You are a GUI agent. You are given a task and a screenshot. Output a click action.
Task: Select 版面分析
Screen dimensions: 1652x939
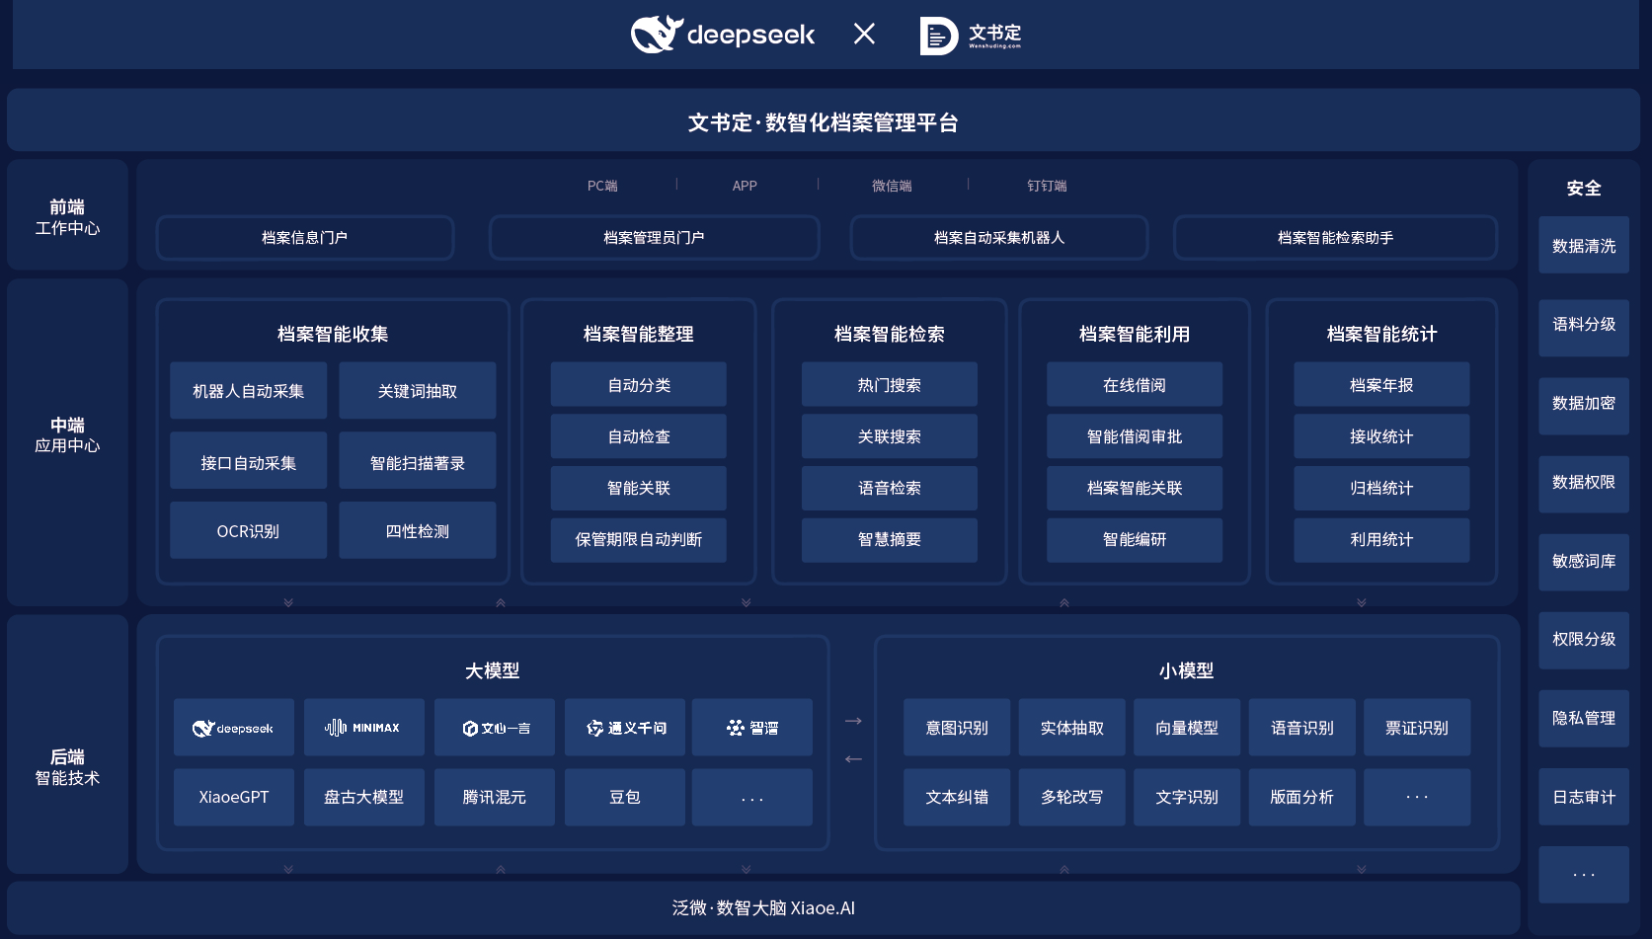pyautogui.click(x=1302, y=797)
